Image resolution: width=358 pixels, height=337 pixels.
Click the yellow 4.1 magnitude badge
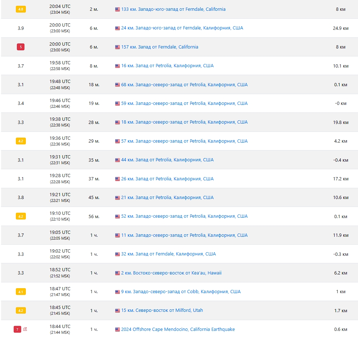coord(21,292)
